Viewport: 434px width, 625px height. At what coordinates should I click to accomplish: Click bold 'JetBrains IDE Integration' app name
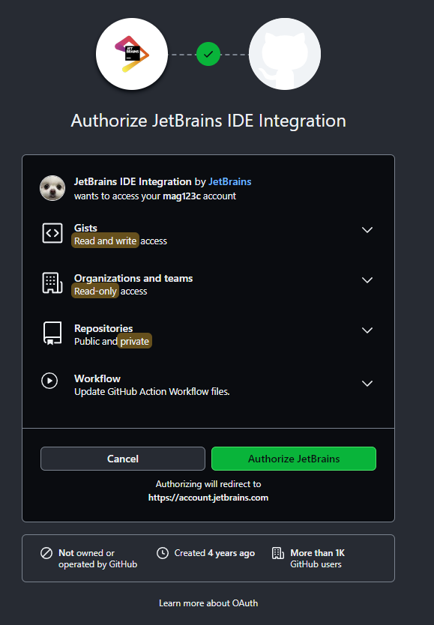click(133, 182)
